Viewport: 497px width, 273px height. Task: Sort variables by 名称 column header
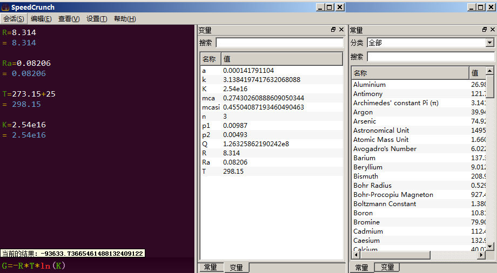pyautogui.click(x=211, y=59)
